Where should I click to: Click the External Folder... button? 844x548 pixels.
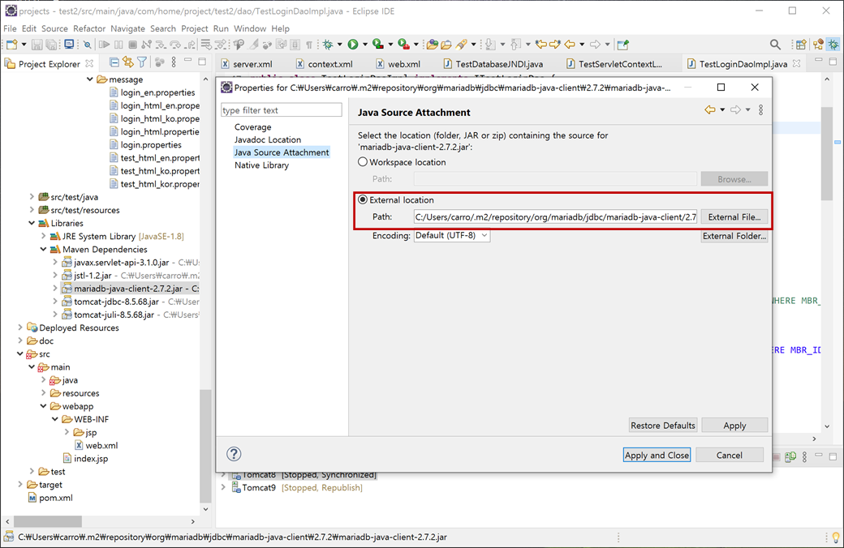tap(734, 236)
